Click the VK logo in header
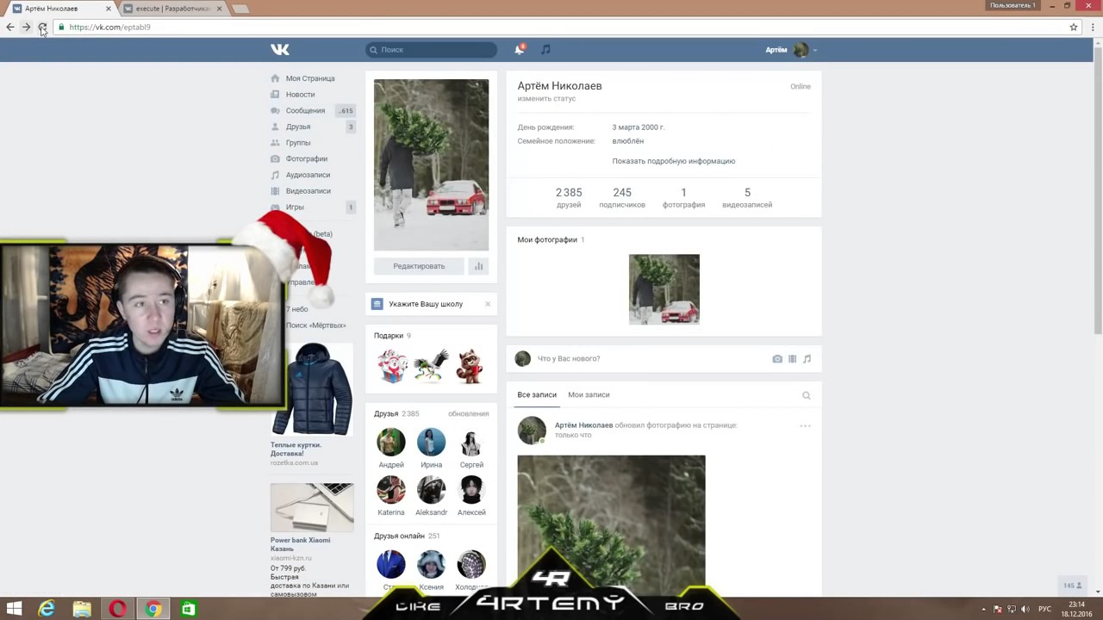 [280, 50]
